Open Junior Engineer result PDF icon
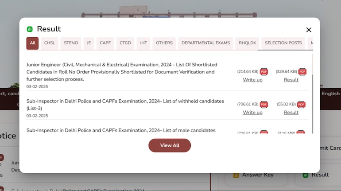341x191 pixels. 302,71
